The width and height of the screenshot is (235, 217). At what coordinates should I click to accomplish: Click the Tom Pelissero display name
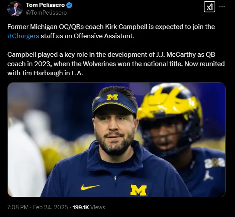click(46, 5)
